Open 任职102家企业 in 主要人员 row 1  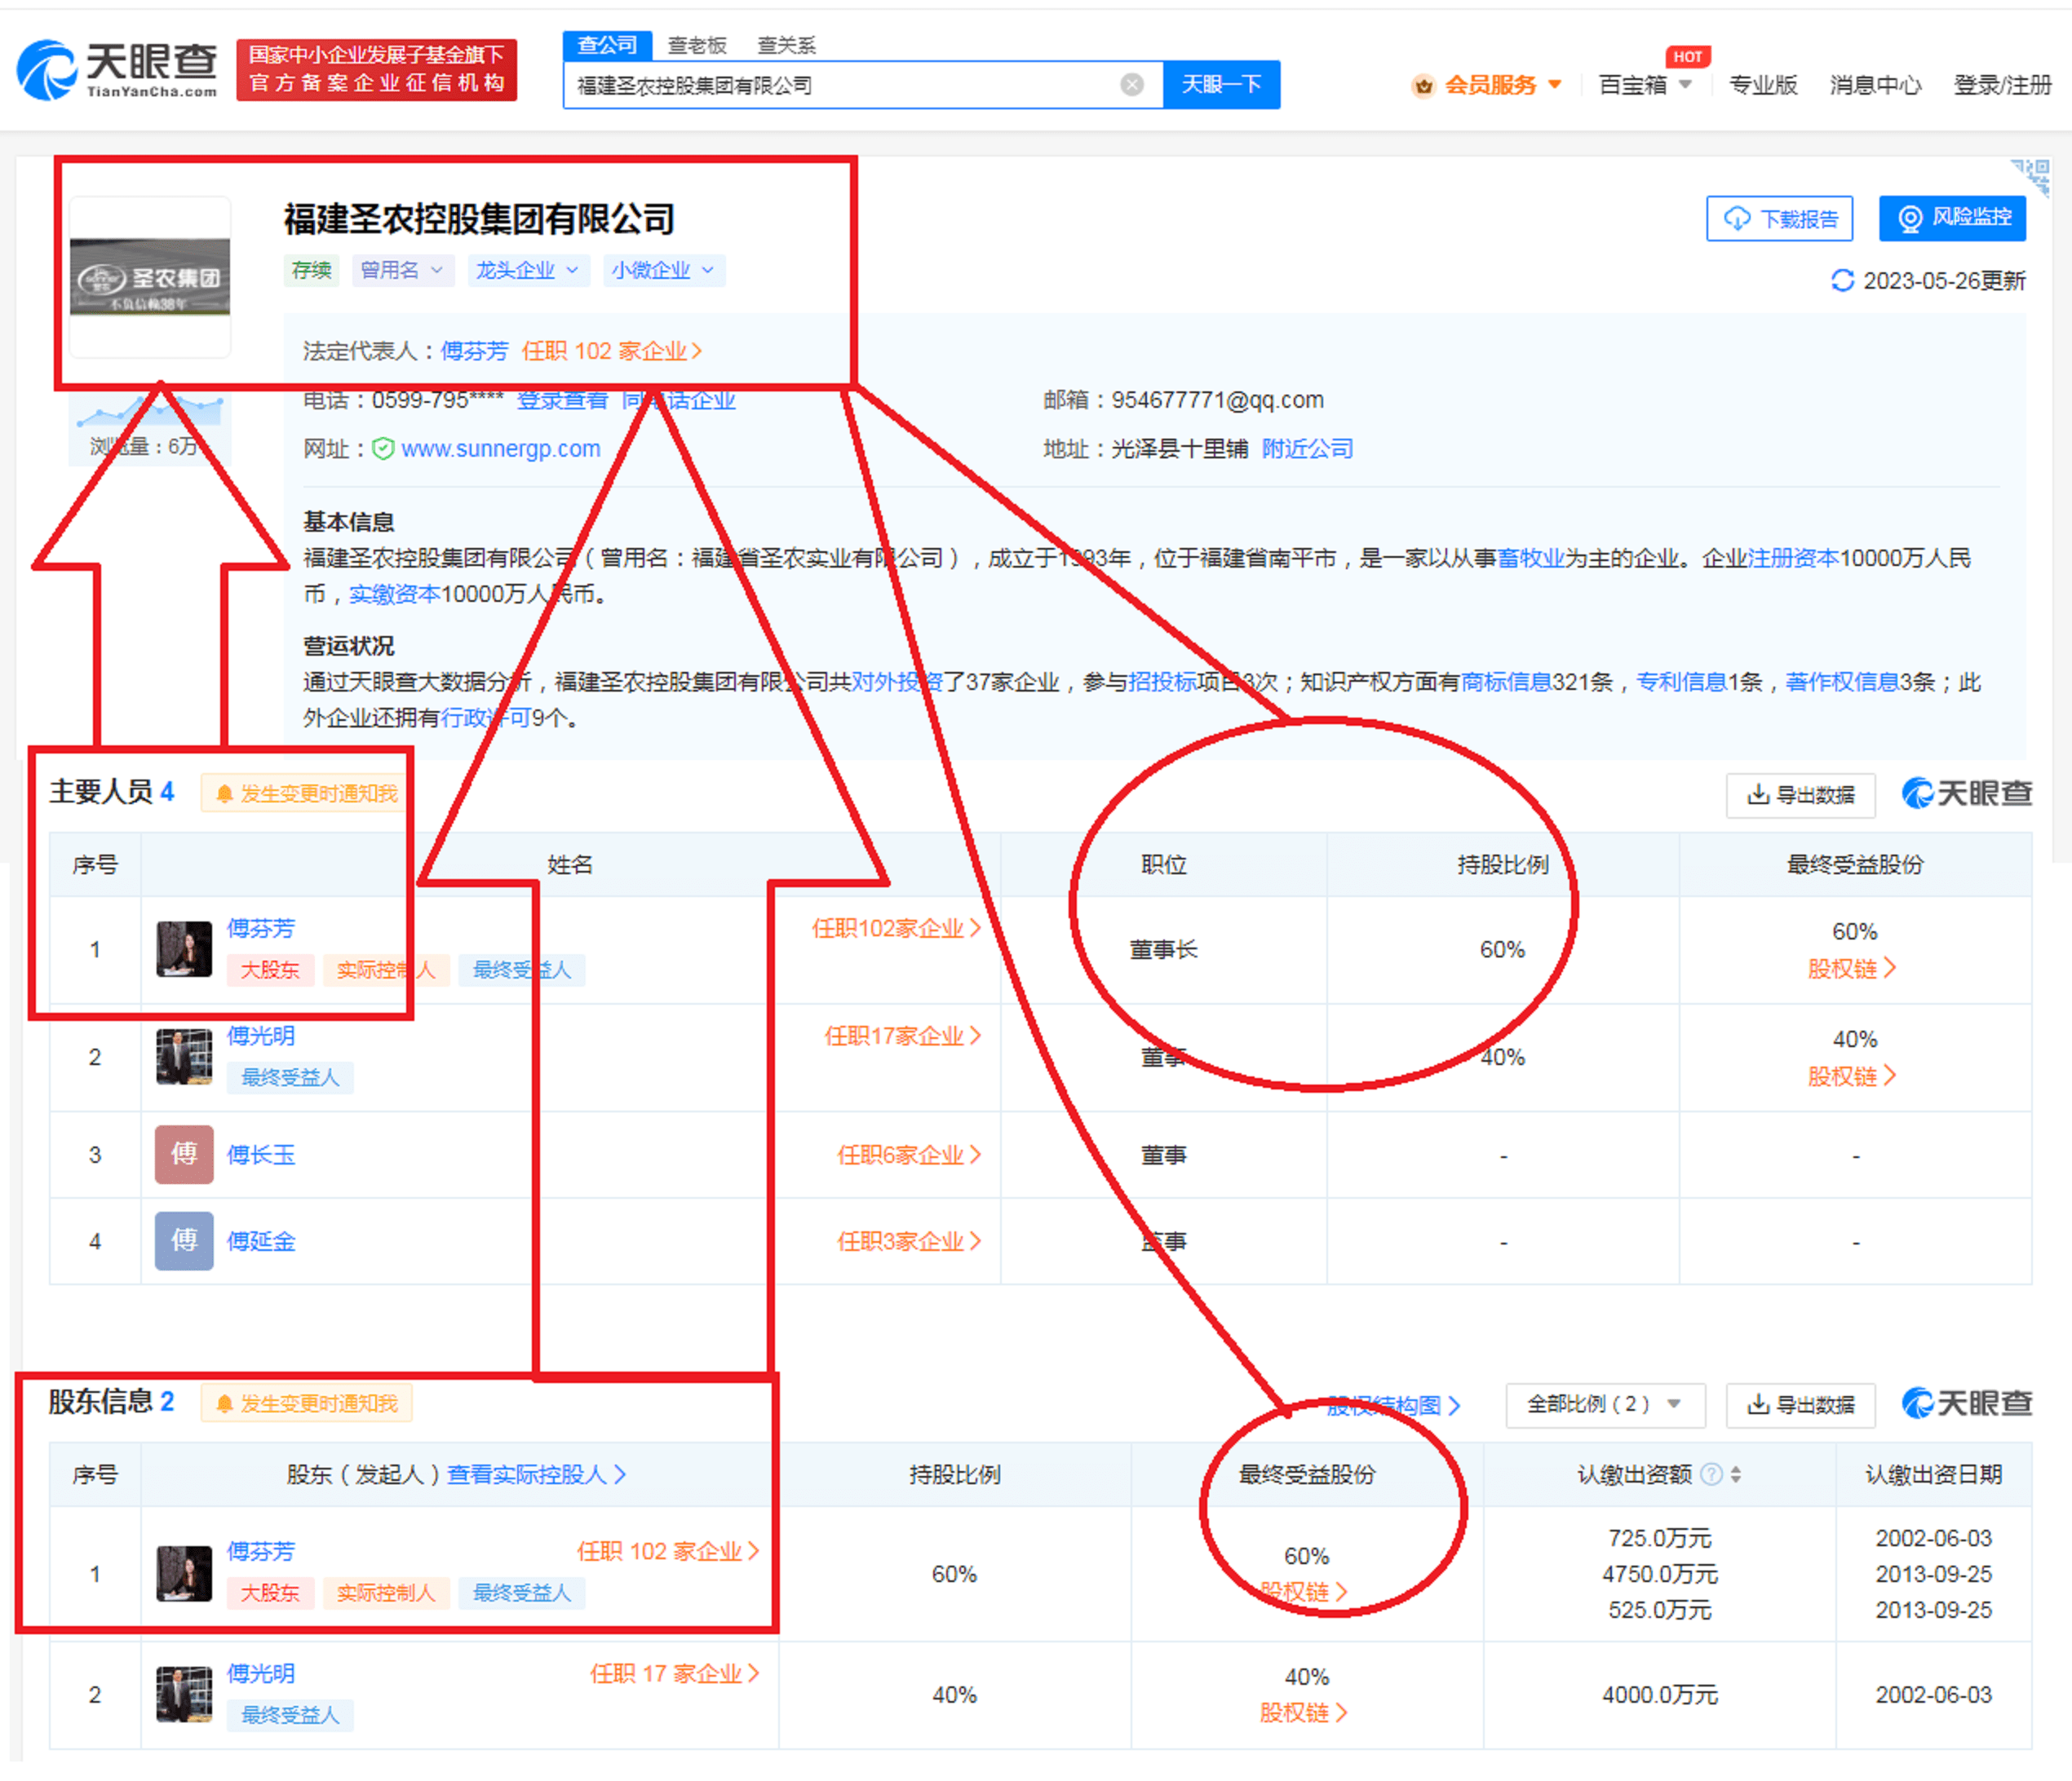pyautogui.click(x=896, y=927)
